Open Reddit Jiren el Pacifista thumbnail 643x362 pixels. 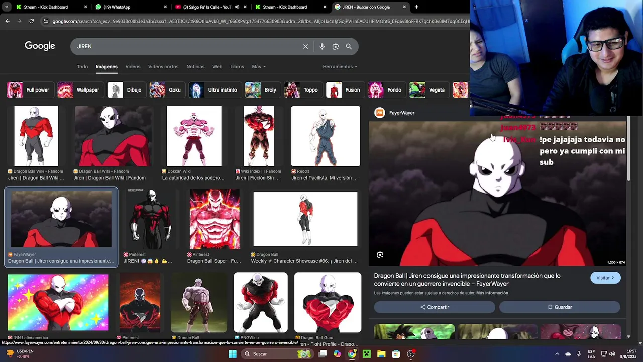[326, 136]
